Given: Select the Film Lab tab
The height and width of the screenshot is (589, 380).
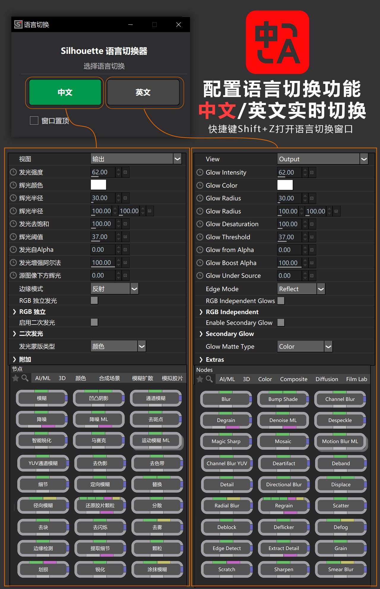Looking at the screenshot, I should [x=357, y=379].
